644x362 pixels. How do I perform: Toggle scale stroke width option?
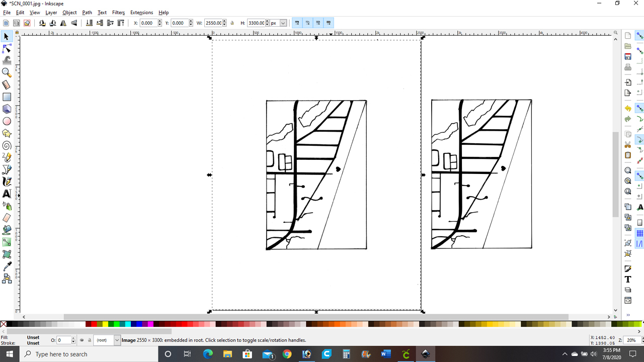[x=297, y=23]
